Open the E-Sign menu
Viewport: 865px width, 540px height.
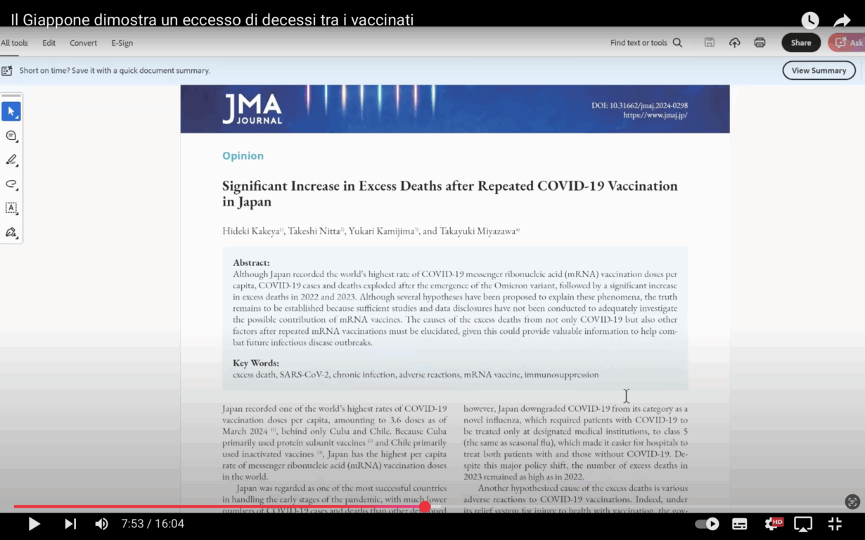pyautogui.click(x=122, y=43)
